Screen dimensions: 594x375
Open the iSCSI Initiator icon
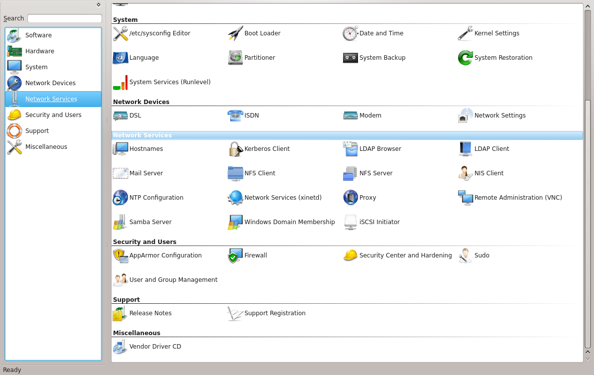point(350,222)
